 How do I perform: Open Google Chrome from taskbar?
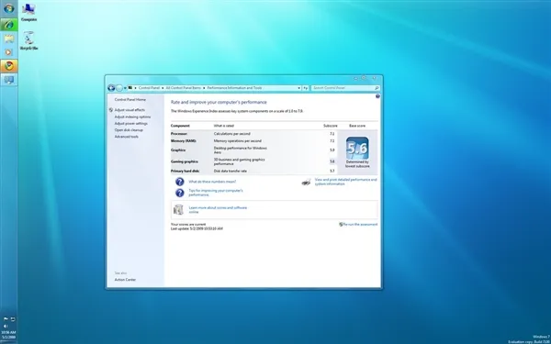click(9, 66)
